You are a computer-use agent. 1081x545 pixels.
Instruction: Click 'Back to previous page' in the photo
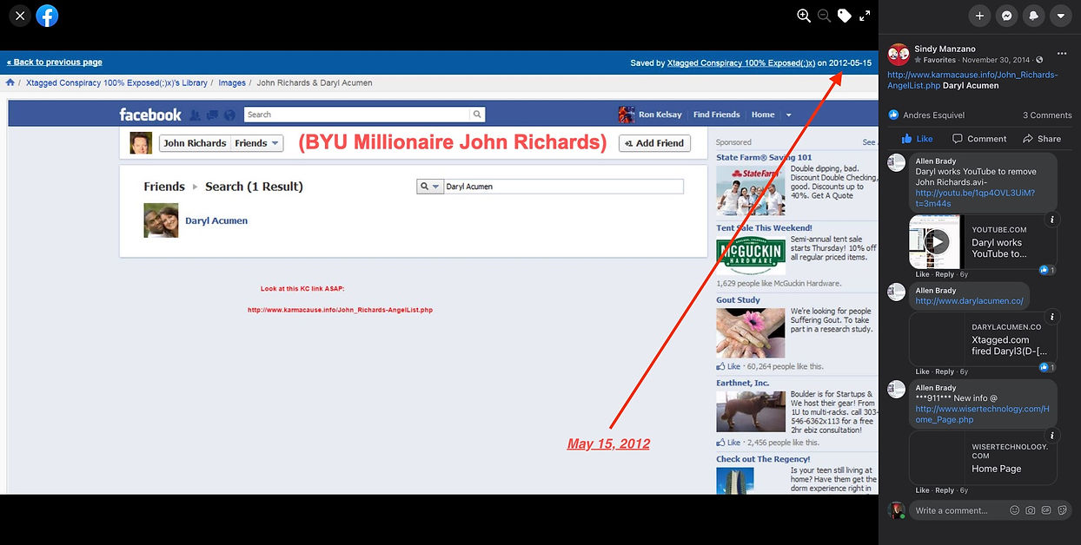coord(55,62)
